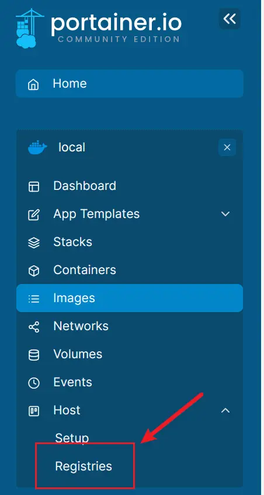Click the portainer.io title text
The height and width of the screenshot is (495, 264).
116,23
